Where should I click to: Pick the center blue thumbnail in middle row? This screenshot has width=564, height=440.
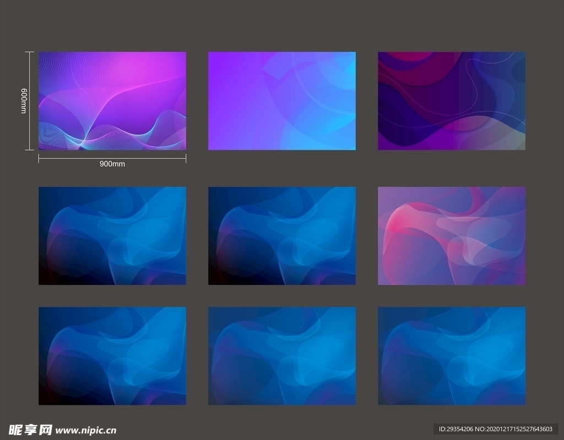click(x=281, y=235)
